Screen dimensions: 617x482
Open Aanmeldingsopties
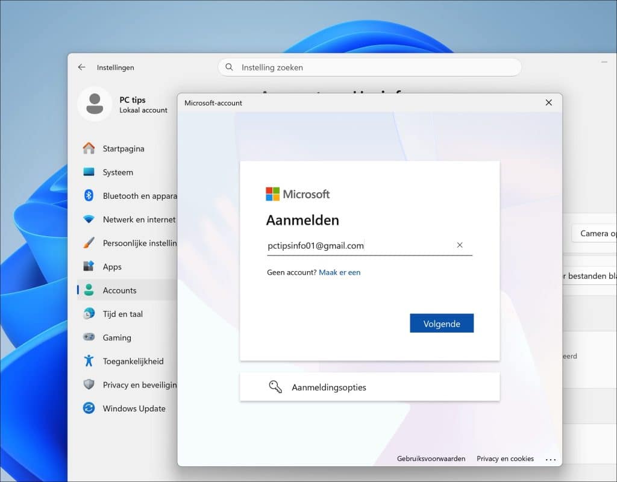(369, 387)
